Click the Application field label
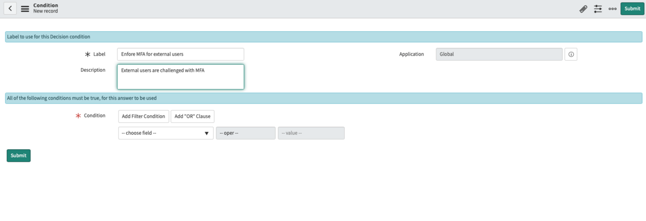This screenshot has width=646, height=221. click(x=411, y=54)
